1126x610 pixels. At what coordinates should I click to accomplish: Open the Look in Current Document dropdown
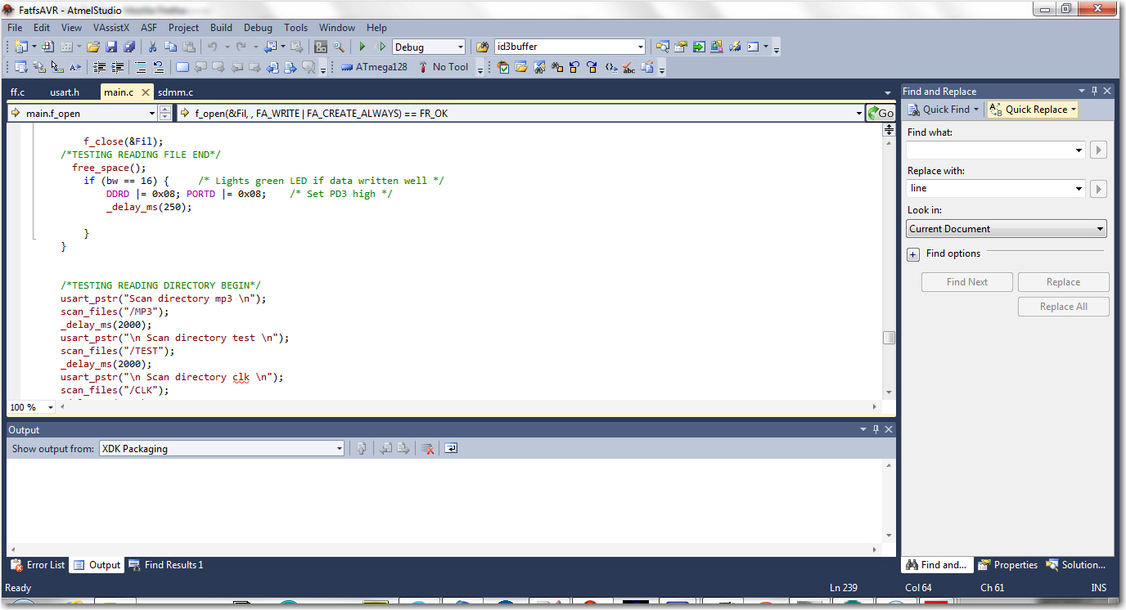click(1007, 229)
